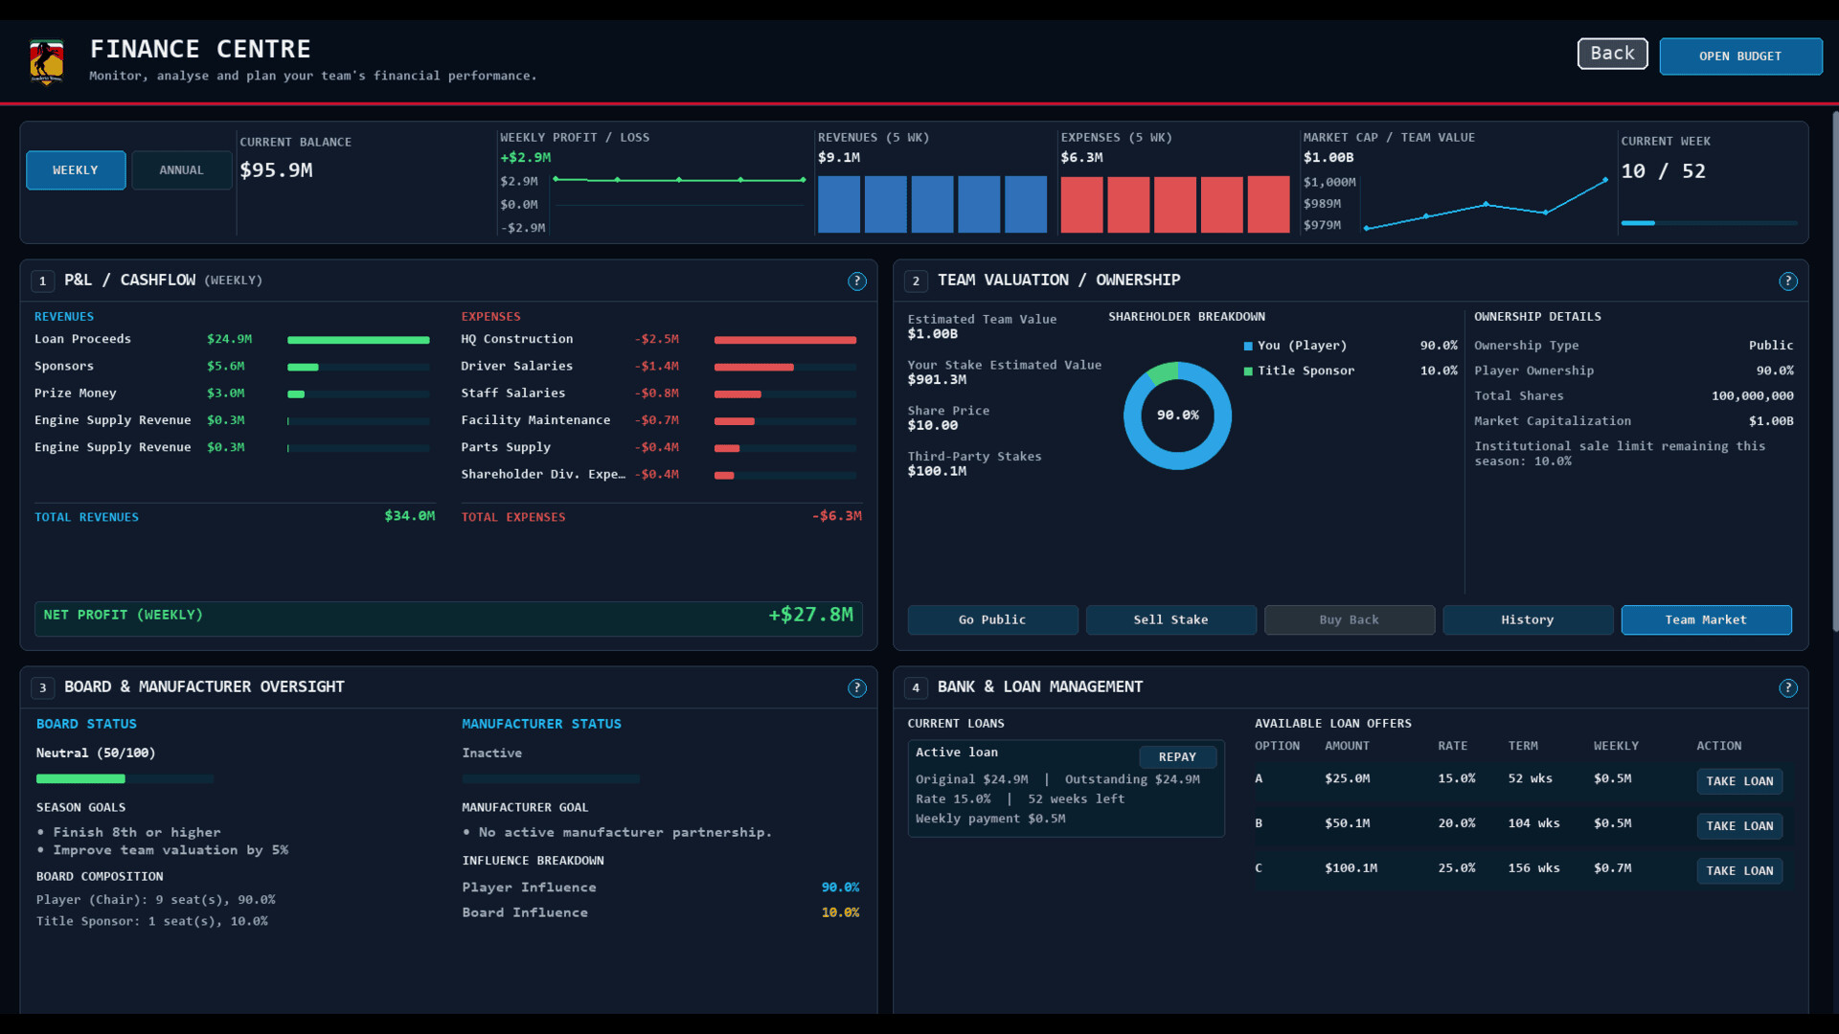Open help for Board & Manufacturer Oversight
Image resolution: width=1839 pixels, height=1034 pixels.
click(x=857, y=687)
